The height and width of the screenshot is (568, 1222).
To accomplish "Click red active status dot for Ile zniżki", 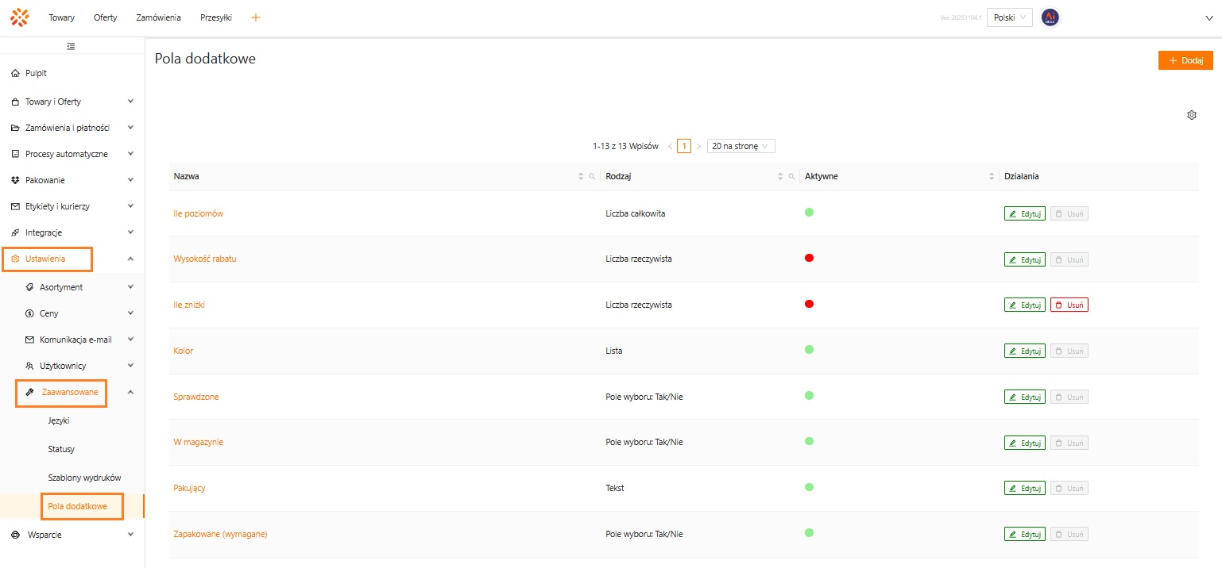I will click(x=809, y=305).
